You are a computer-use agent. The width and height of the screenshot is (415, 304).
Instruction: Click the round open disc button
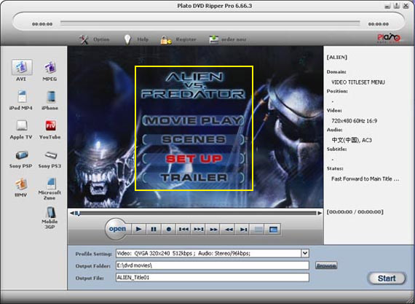(x=117, y=229)
